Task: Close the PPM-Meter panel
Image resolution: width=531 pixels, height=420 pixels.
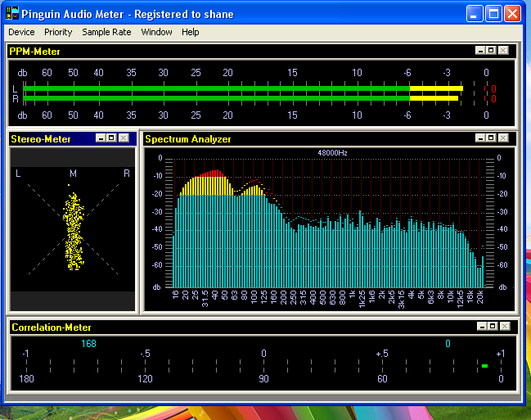Action: pos(503,51)
